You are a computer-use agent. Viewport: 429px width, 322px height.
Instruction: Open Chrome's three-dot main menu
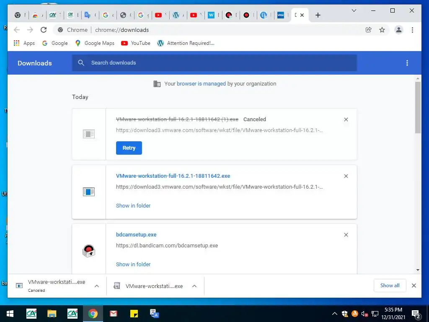(x=412, y=30)
